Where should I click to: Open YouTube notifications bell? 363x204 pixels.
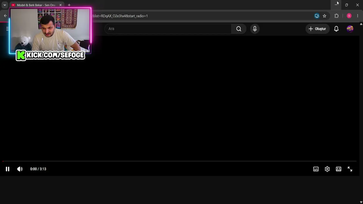pos(336,29)
